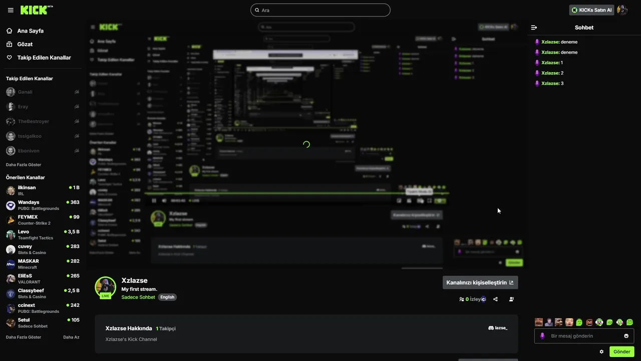
Task: Click the Xzlazse streamer avatar with LIVE badge
Action: (x=106, y=287)
